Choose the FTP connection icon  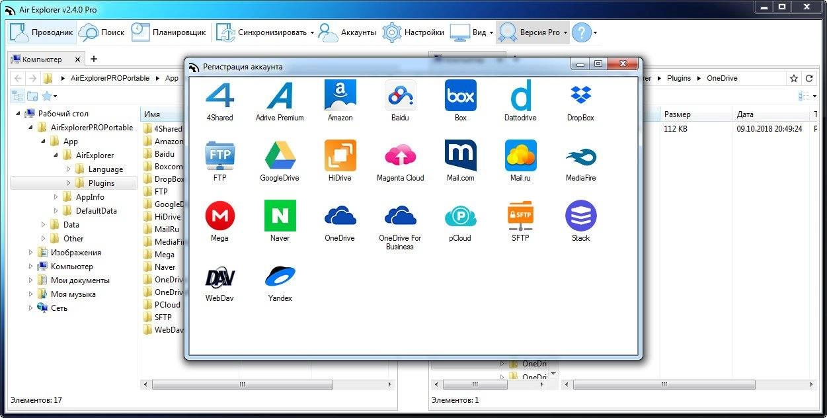[x=219, y=156]
